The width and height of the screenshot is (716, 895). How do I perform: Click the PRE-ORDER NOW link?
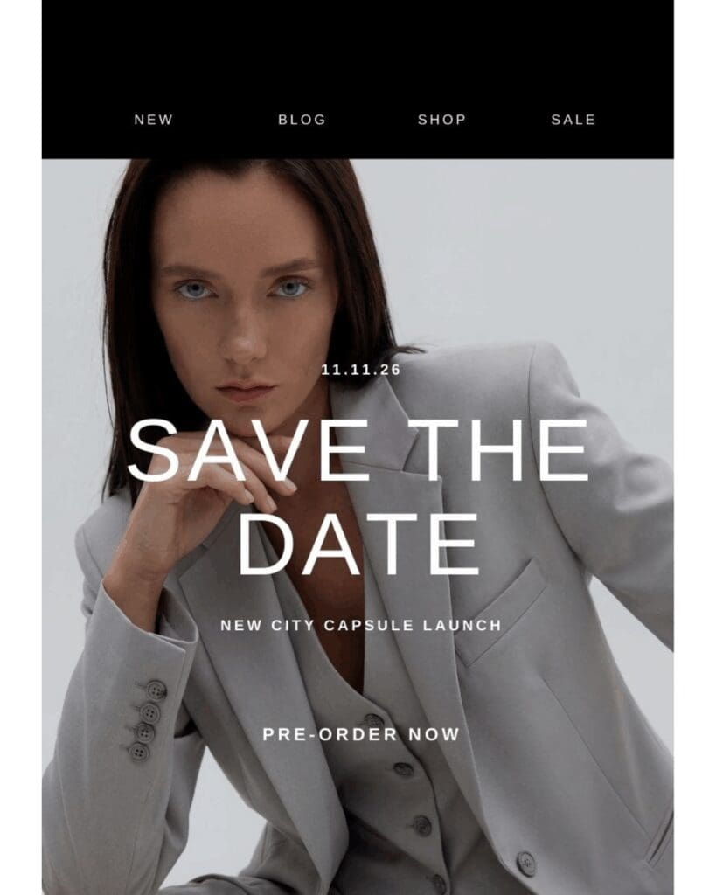[x=361, y=734]
